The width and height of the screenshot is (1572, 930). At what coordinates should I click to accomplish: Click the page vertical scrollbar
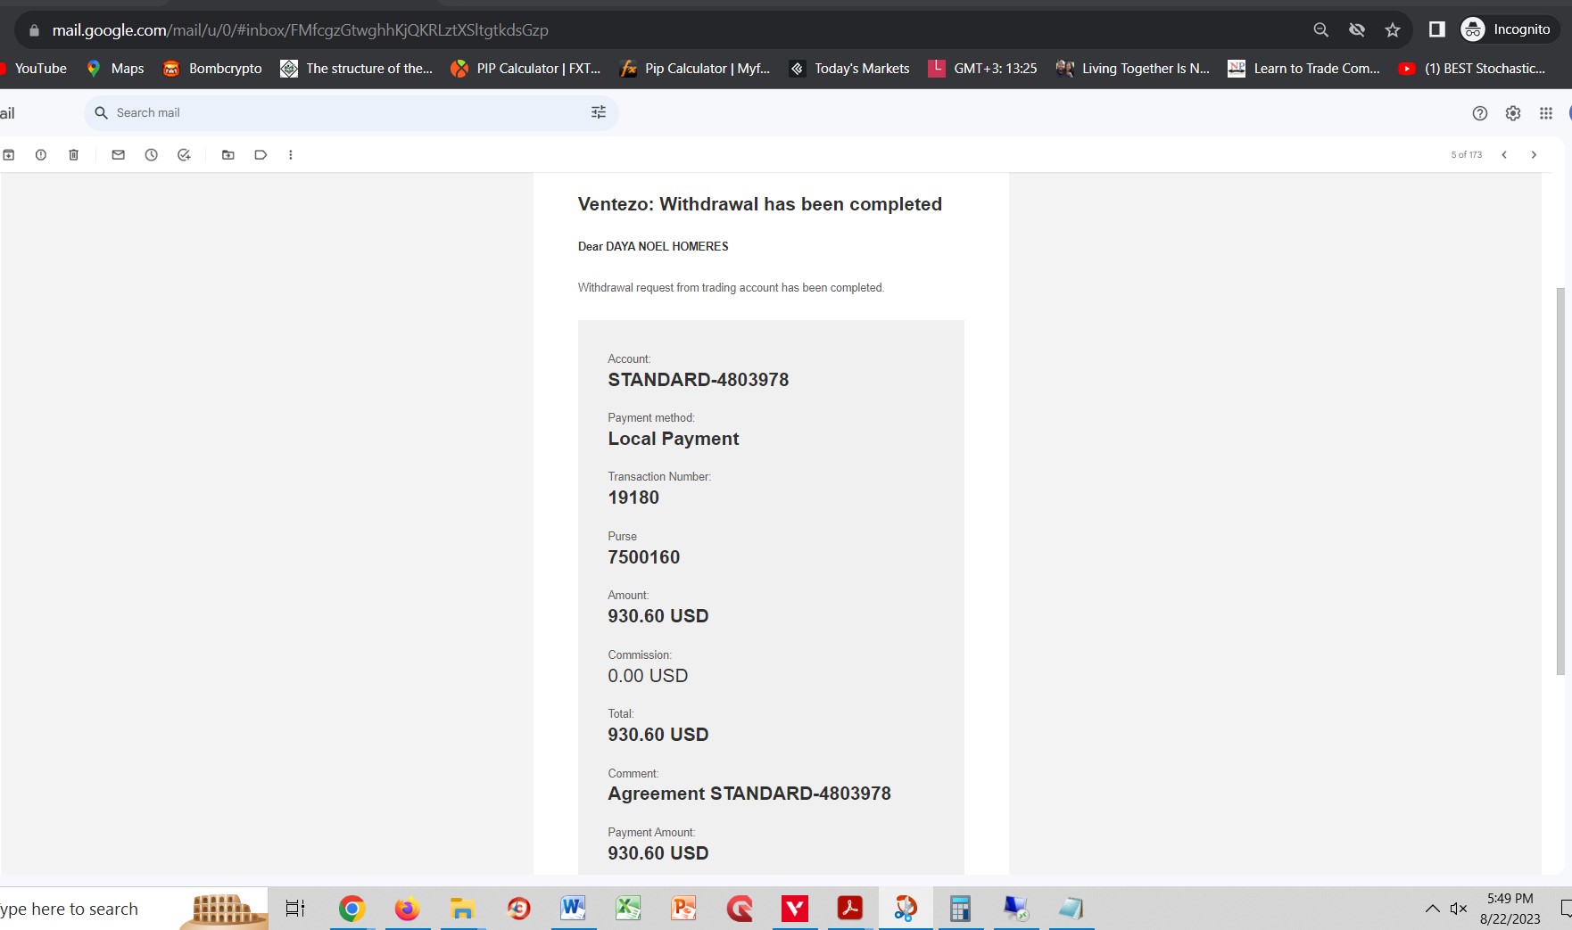(1560, 481)
